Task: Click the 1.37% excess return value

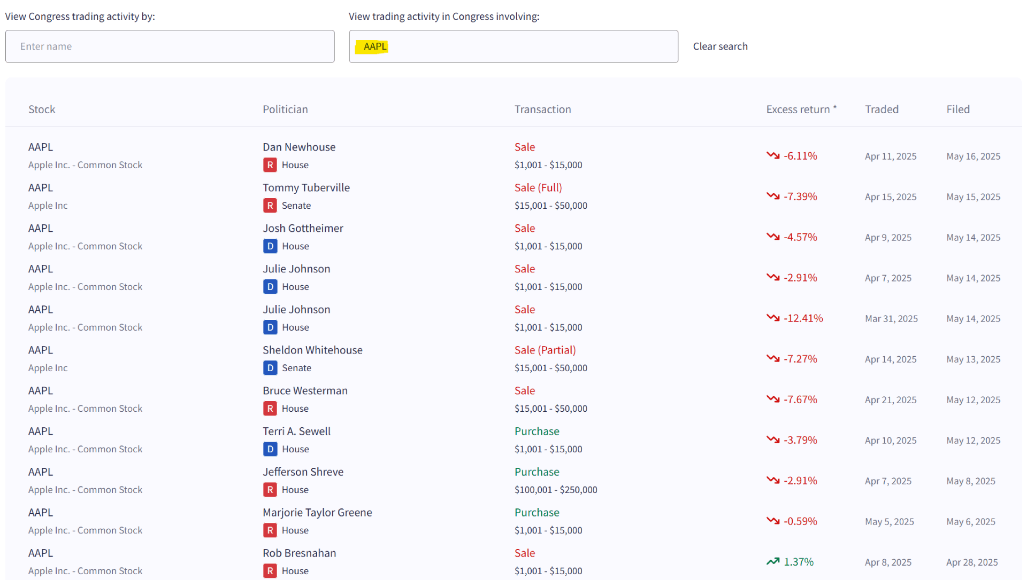Action: (799, 562)
